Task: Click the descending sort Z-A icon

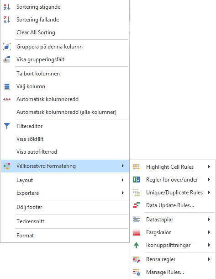Action: 7,20
